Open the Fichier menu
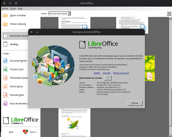The image size is (172, 137). pos(5,8)
